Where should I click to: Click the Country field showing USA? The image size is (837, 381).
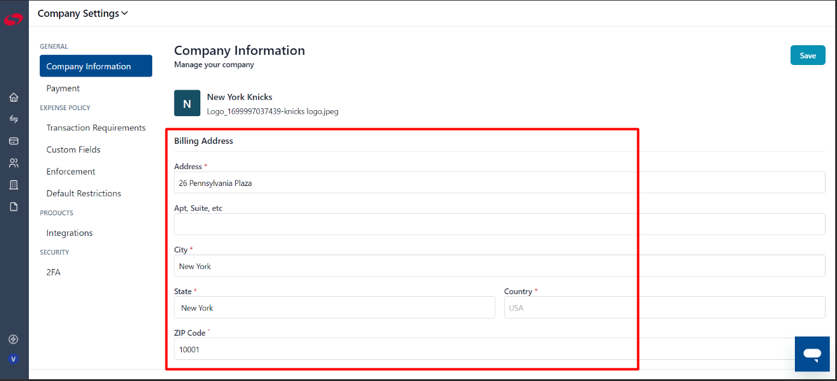(x=664, y=308)
